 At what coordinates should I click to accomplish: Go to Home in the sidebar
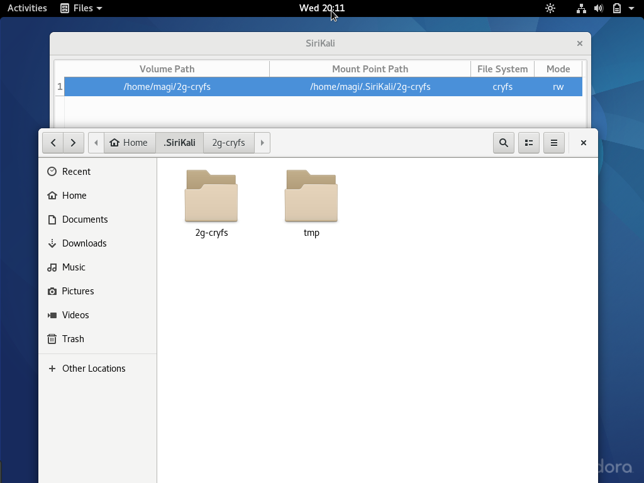tap(97, 196)
